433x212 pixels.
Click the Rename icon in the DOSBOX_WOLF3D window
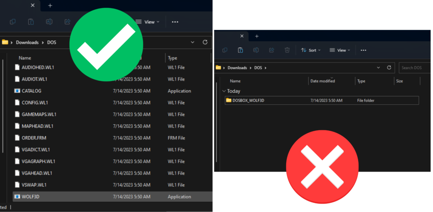[x=256, y=50]
